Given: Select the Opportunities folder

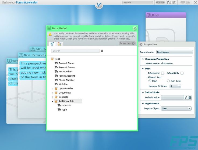Looking at the screenshot, I should pos(66,88).
